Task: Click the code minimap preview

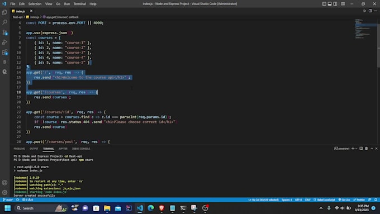Action: 365,29
